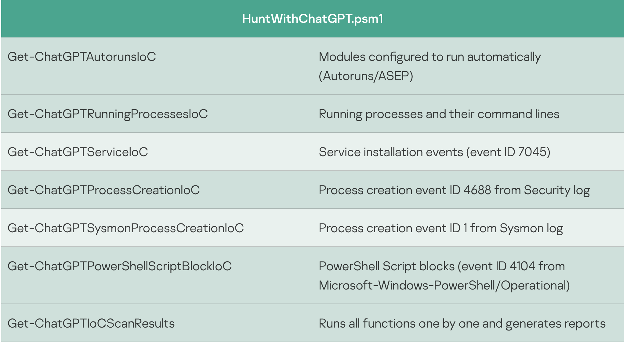The image size is (627, 344).
Task: Click the service installation event ID 7045 text
Action: (x=434, y=152)
